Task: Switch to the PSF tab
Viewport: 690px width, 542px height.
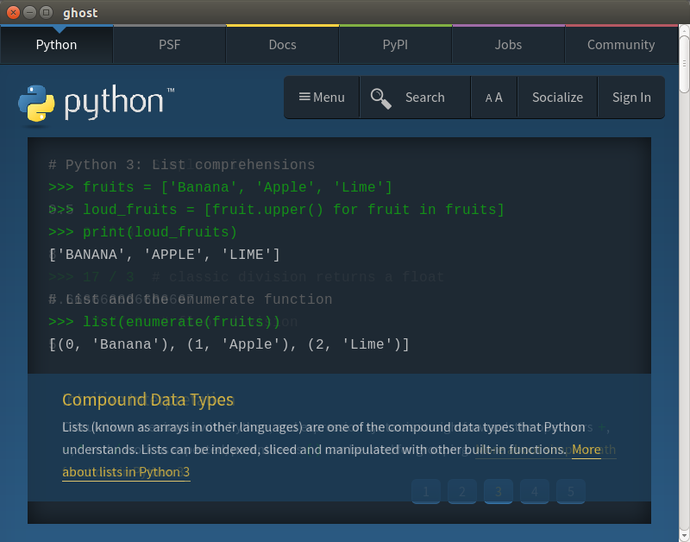Action: tap(169, 45)
